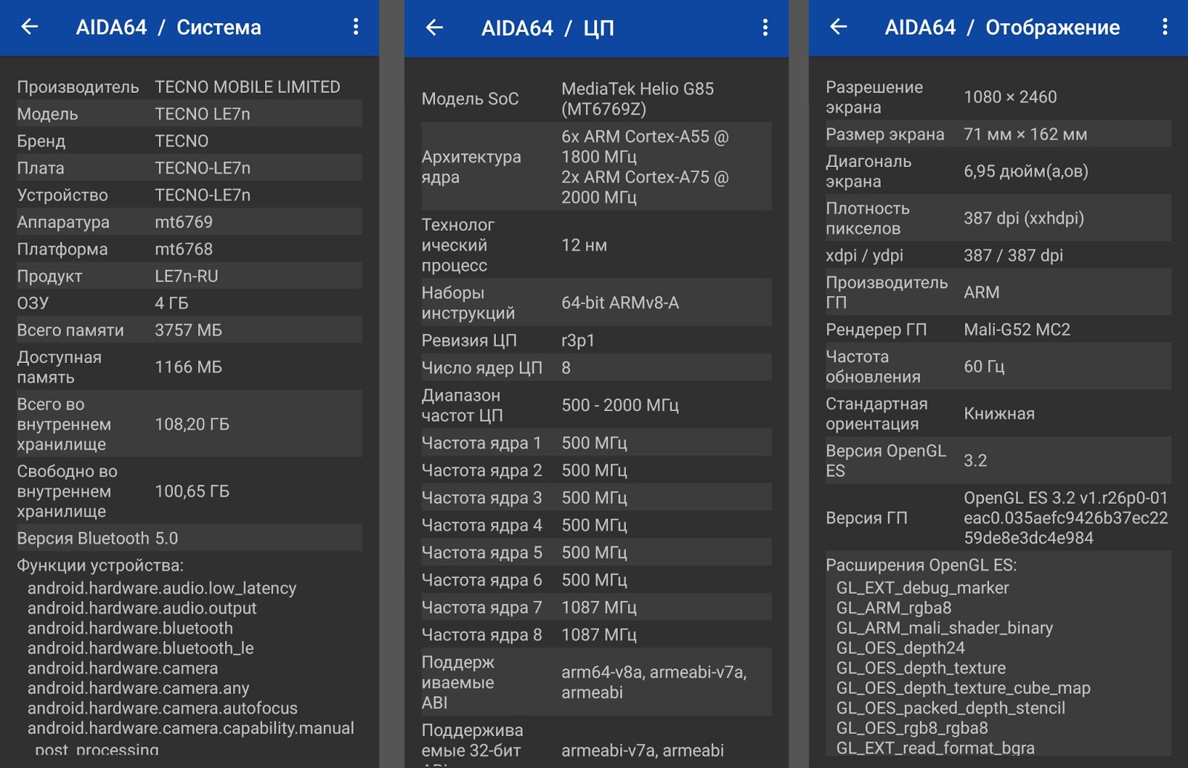
Task: Select the ОЗУ 4 ГБ row
Action: coord(189,303)
